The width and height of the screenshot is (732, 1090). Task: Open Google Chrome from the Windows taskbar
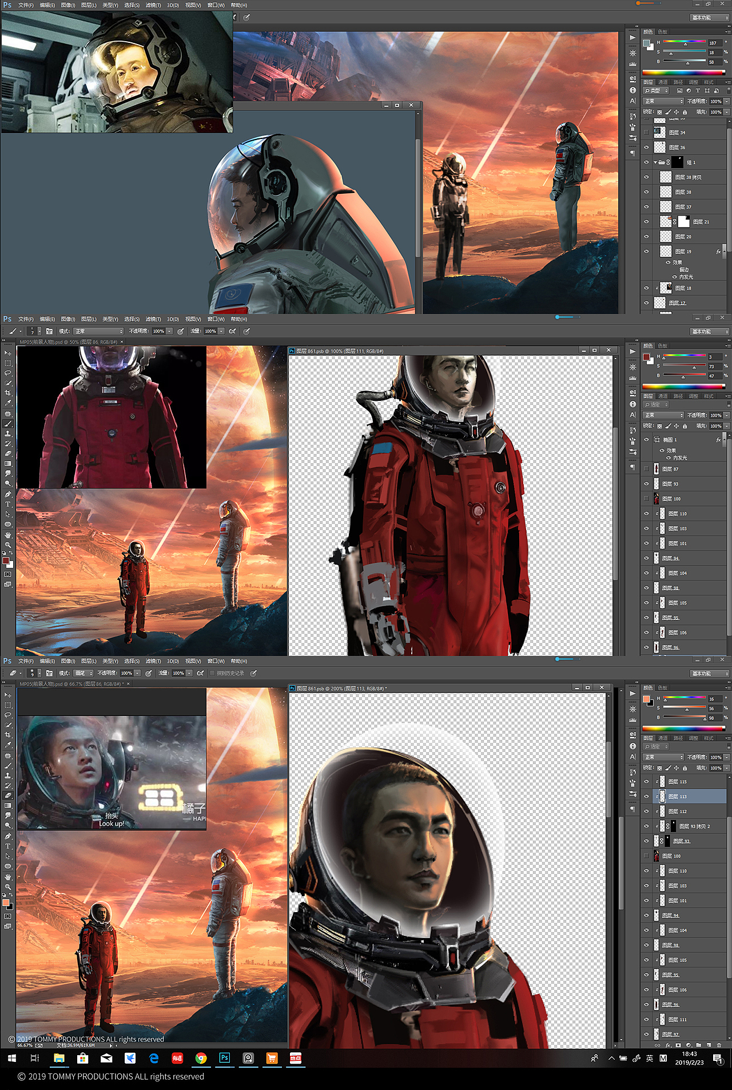(x=201, y=1058)
